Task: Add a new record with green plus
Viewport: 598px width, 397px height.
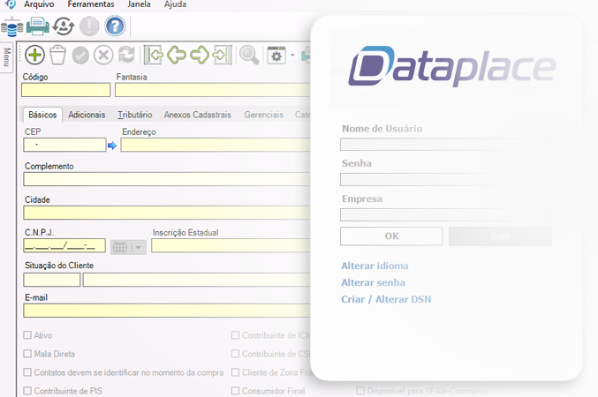Action: click(x=34, y=55)
